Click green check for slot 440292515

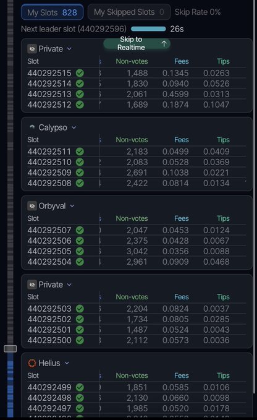(x=80, y=73)
